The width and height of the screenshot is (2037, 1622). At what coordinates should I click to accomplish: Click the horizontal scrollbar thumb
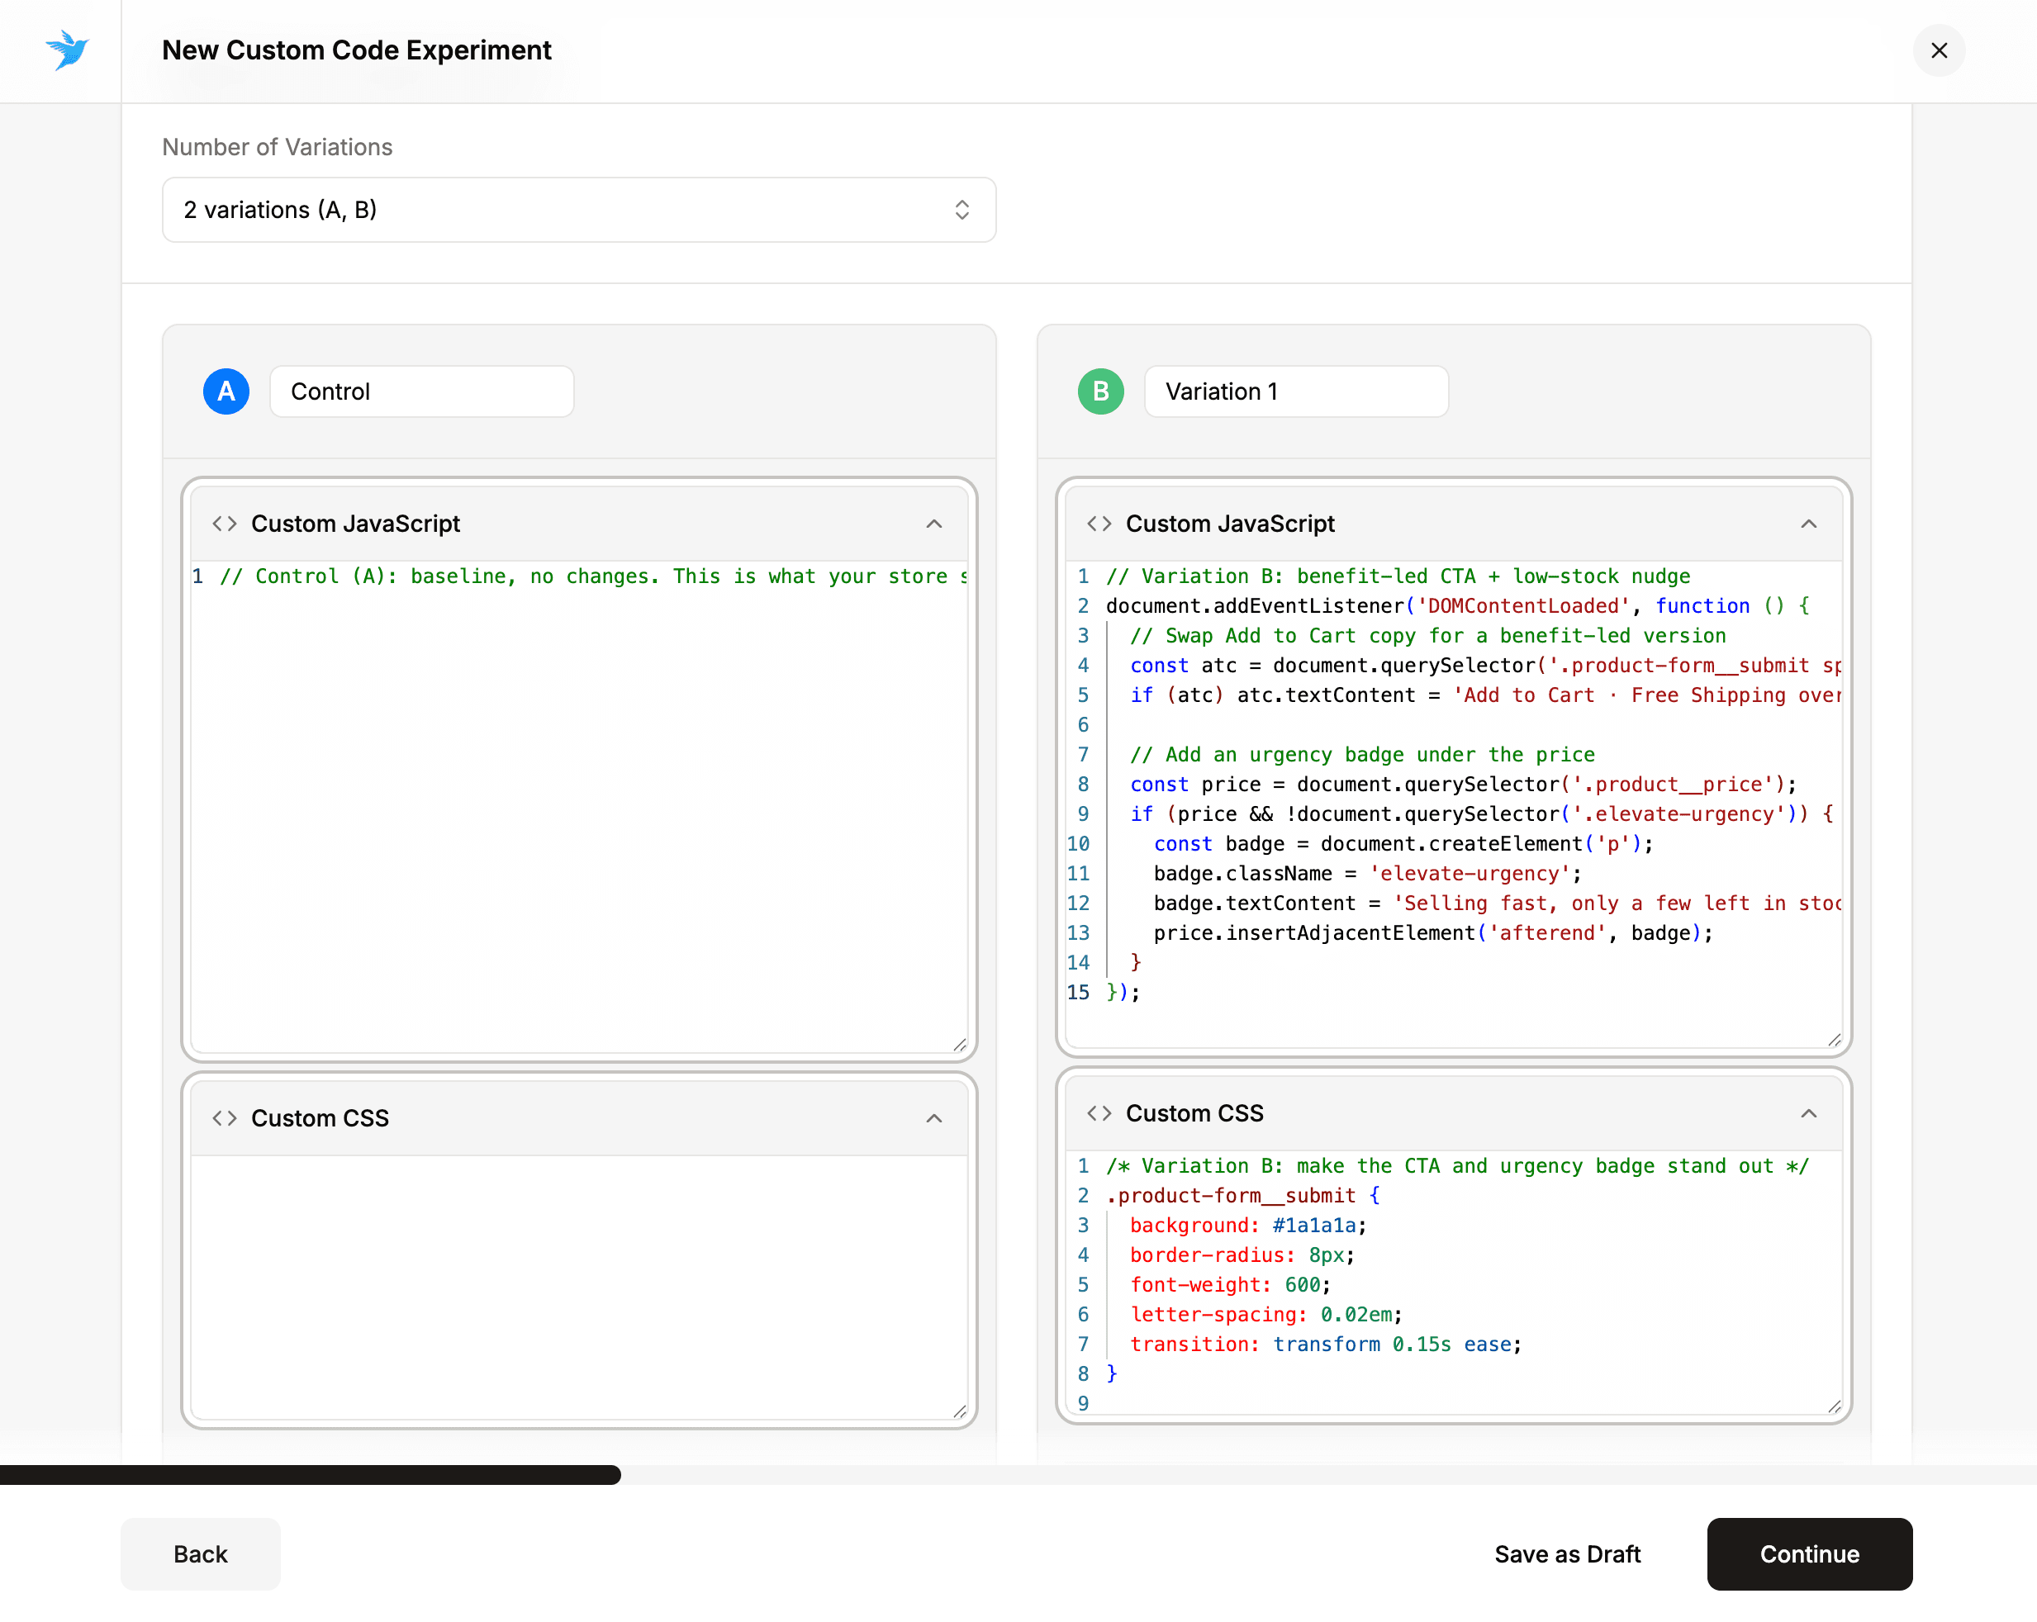tap(310, 1473)
